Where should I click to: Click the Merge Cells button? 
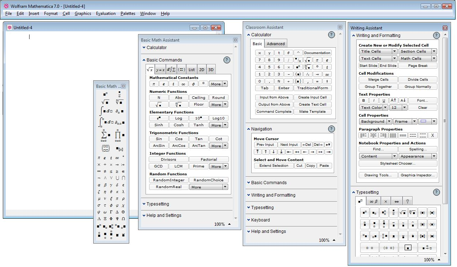point(378,80)
